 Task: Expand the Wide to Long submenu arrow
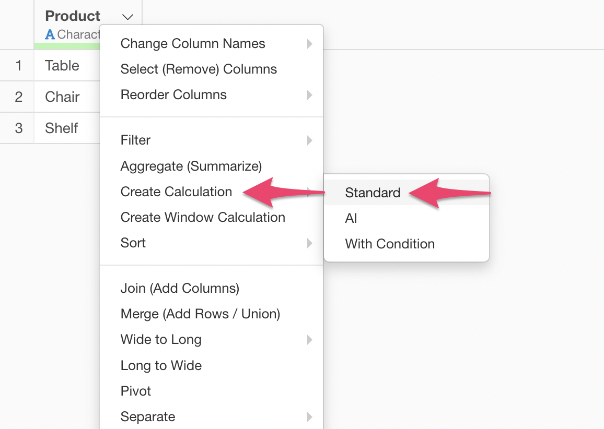[309, 340]
